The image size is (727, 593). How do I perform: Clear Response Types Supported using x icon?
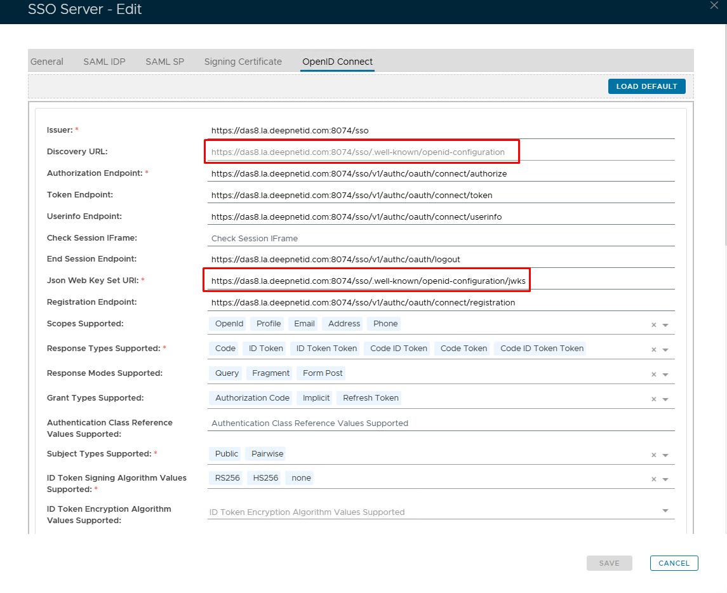pos(653,350)
